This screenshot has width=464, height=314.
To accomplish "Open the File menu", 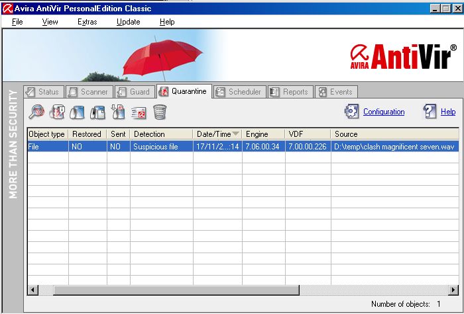I will (17, 22).
